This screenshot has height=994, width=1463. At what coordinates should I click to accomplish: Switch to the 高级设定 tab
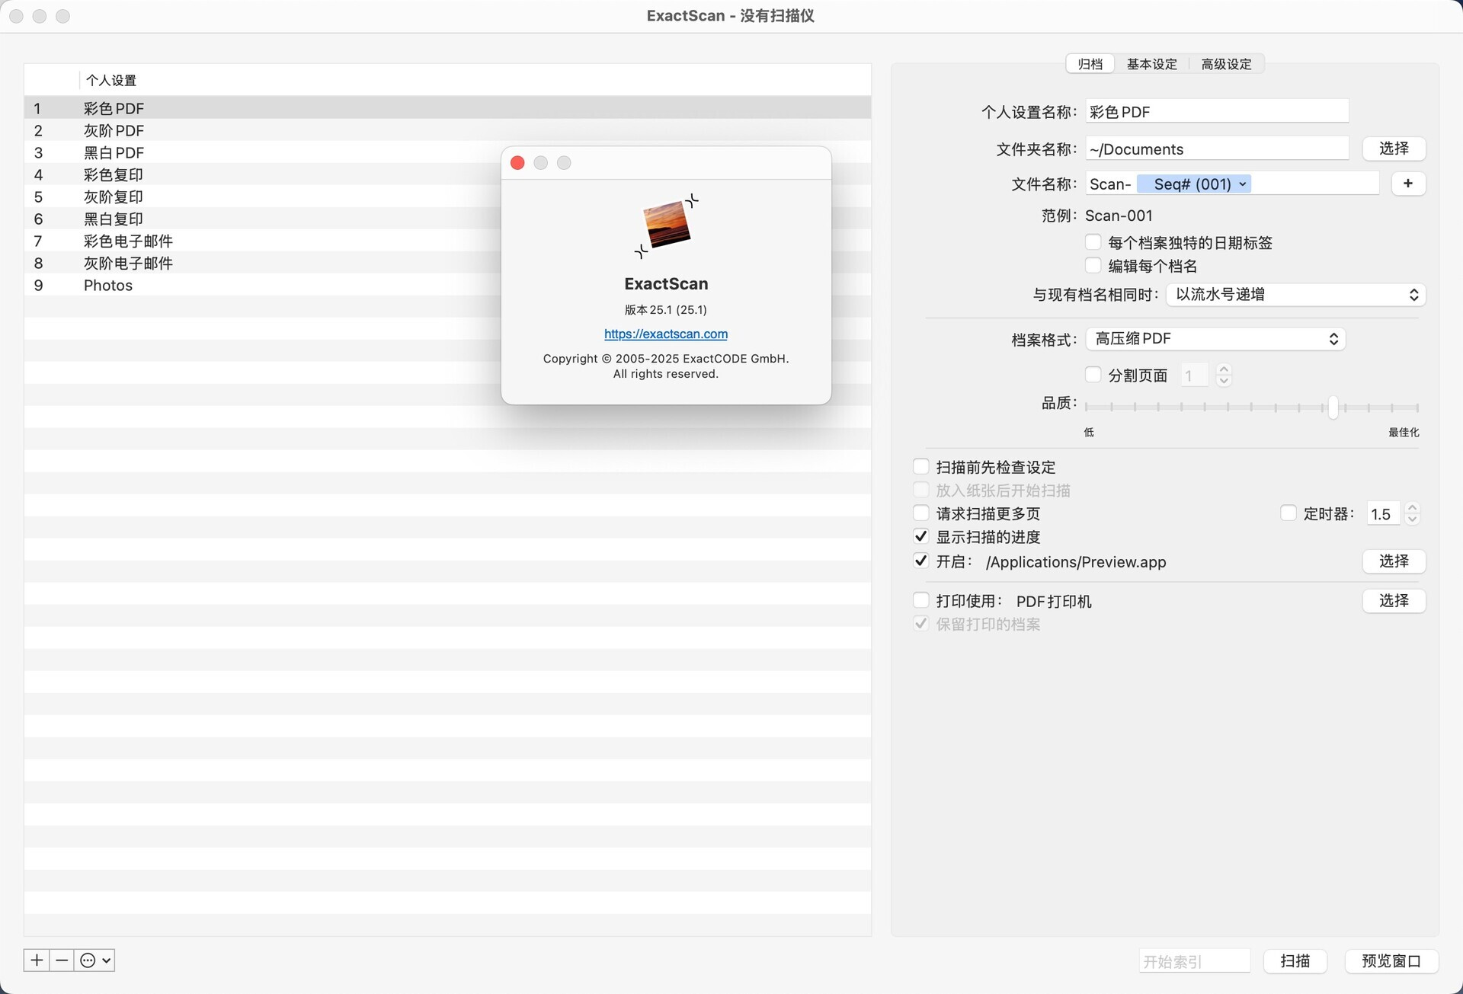(x=1226, y=64)
